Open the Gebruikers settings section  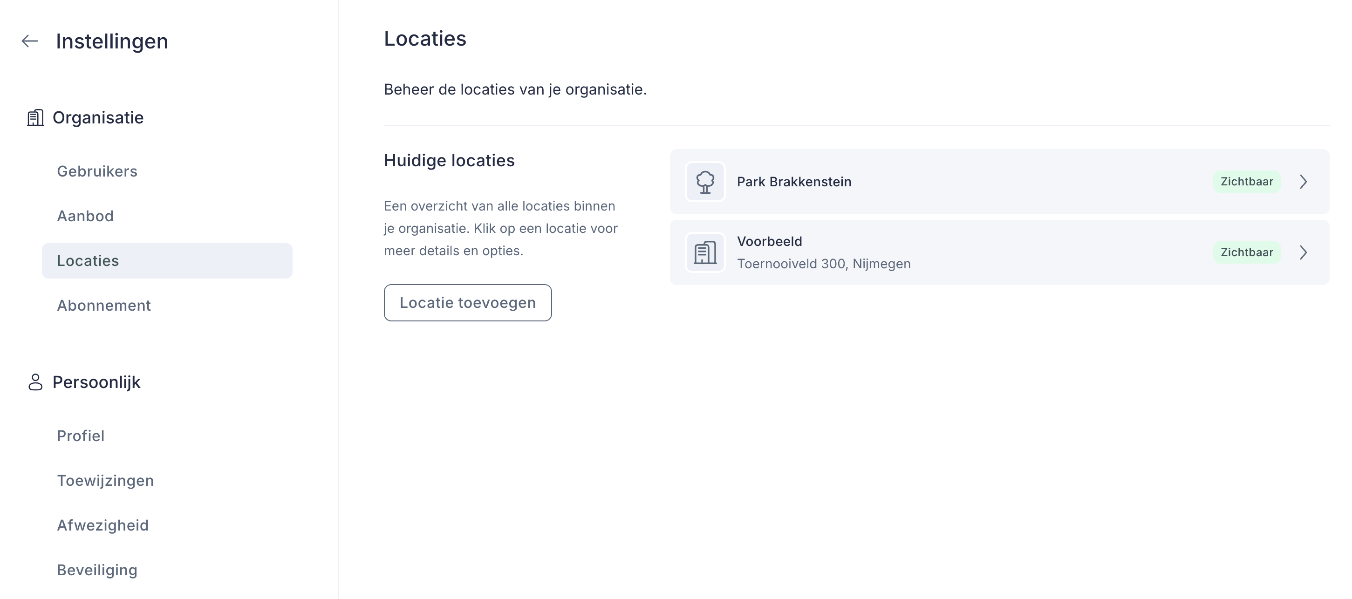click(x=97, y=171)
